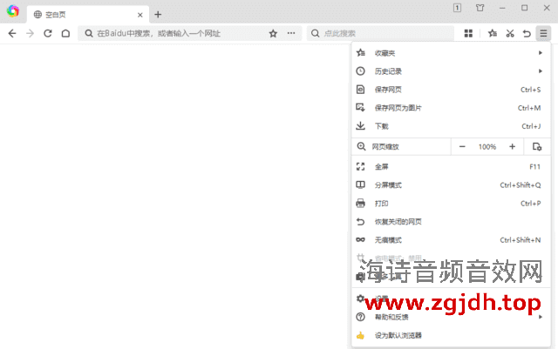Open the address bar three-dot options
558x349 pixels.
coord(291,33)
